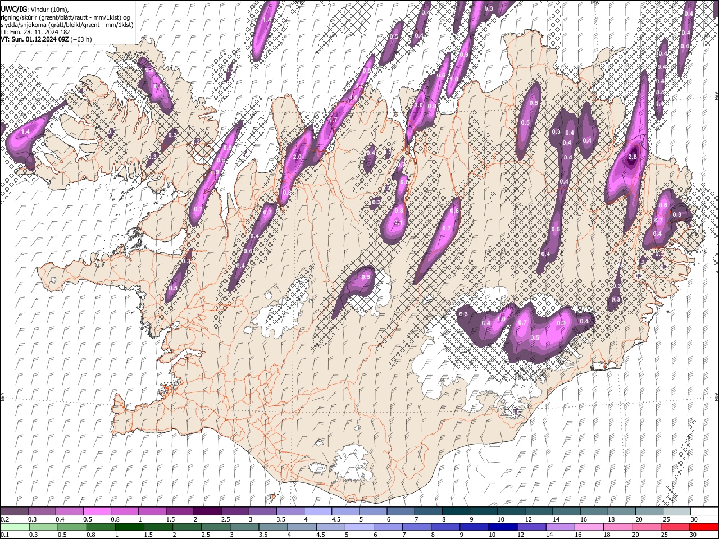The width and height of the screenshot is (719, 539).
Task: Click upper legend white swatch right of 30
Action: click(704, 511)
